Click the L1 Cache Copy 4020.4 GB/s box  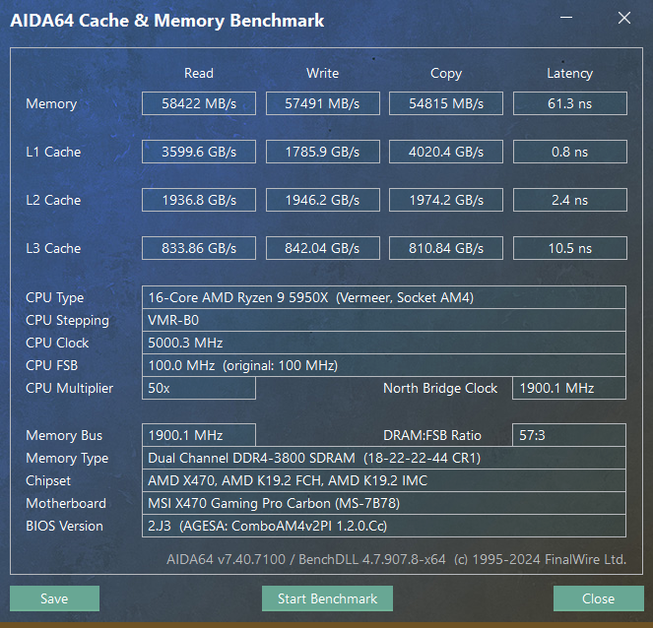[x=446, y=152]
